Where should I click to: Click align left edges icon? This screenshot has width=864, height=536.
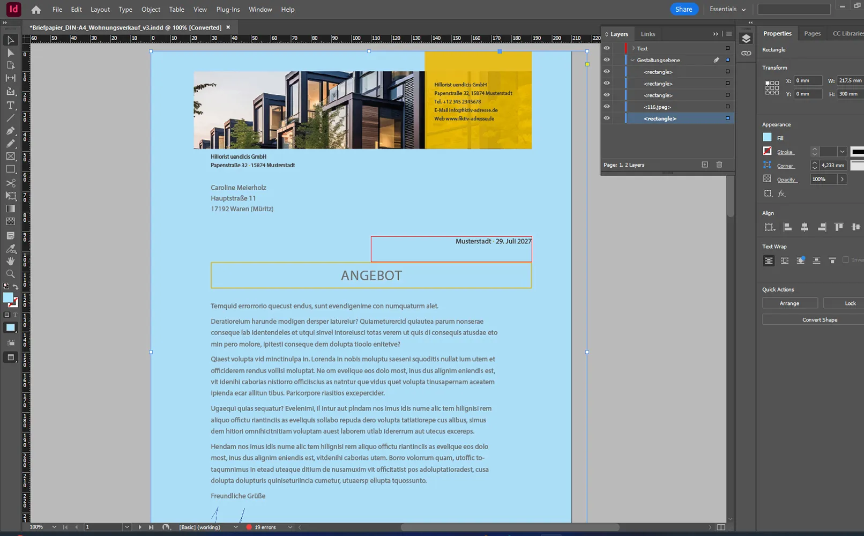point(787,227)
